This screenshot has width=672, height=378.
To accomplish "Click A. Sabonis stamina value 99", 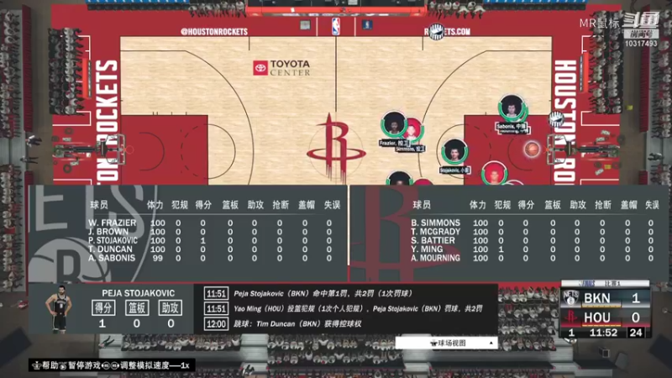I will (x=158, y=258).
